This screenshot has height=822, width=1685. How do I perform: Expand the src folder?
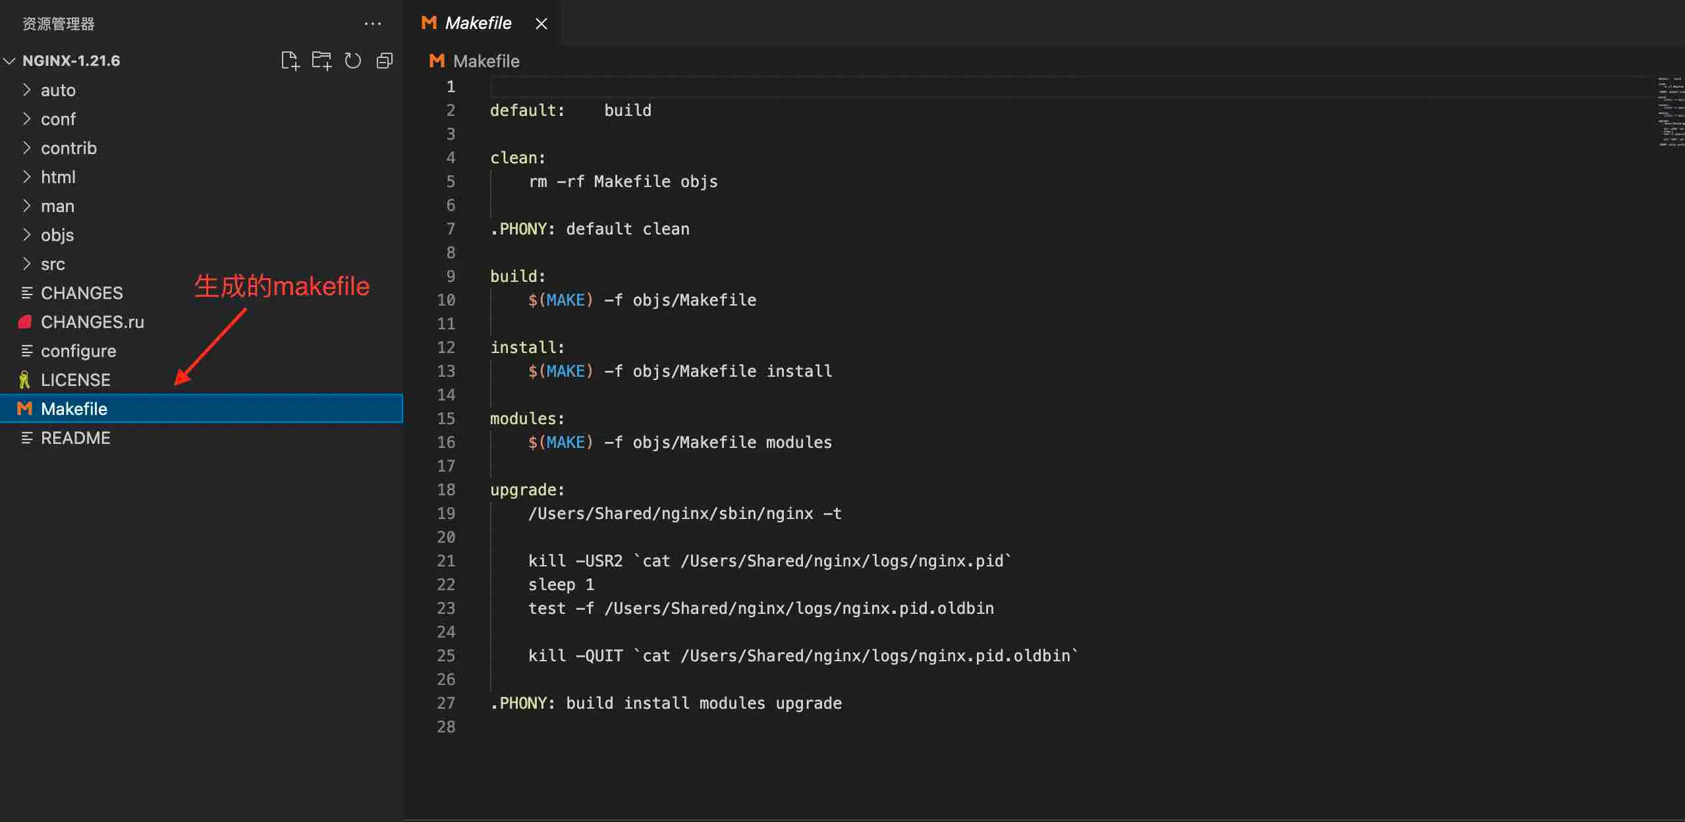pyautogui.click(x=53, y=264)
